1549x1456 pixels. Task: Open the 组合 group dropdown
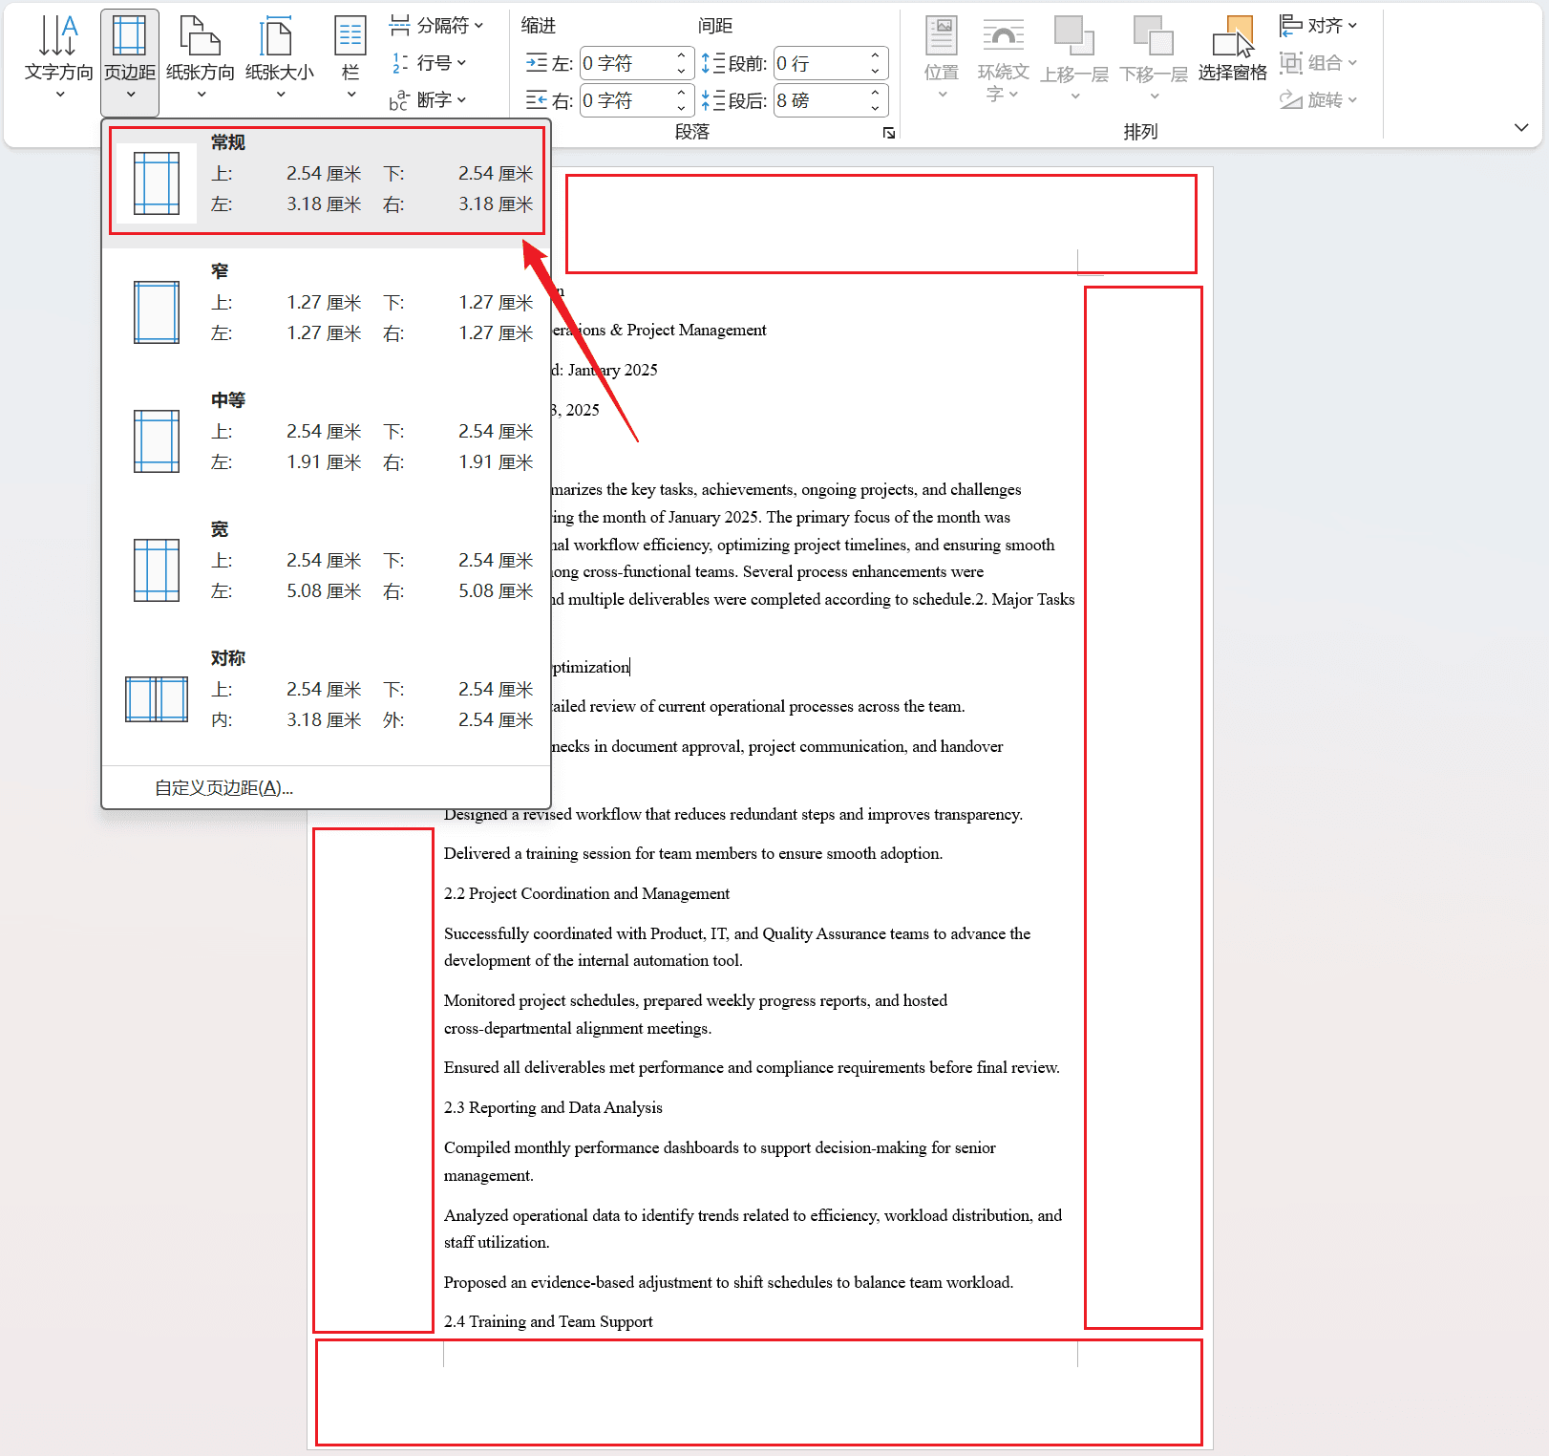(x=1319, y=63)
